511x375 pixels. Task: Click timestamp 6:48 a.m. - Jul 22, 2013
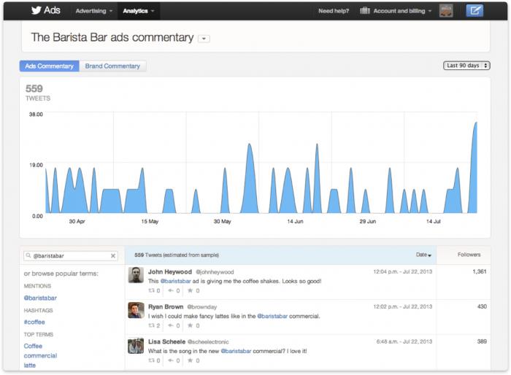[404, 341]
